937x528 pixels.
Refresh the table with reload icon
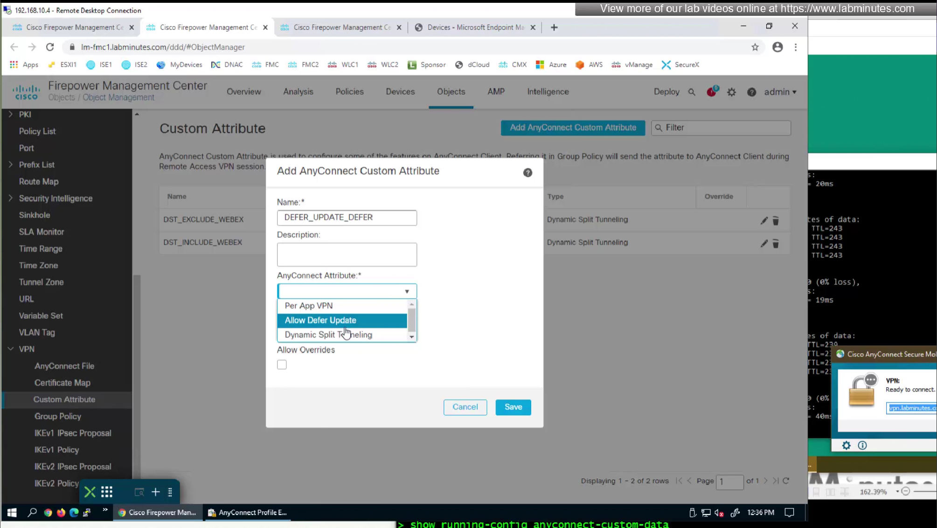[x=786, y=480]
